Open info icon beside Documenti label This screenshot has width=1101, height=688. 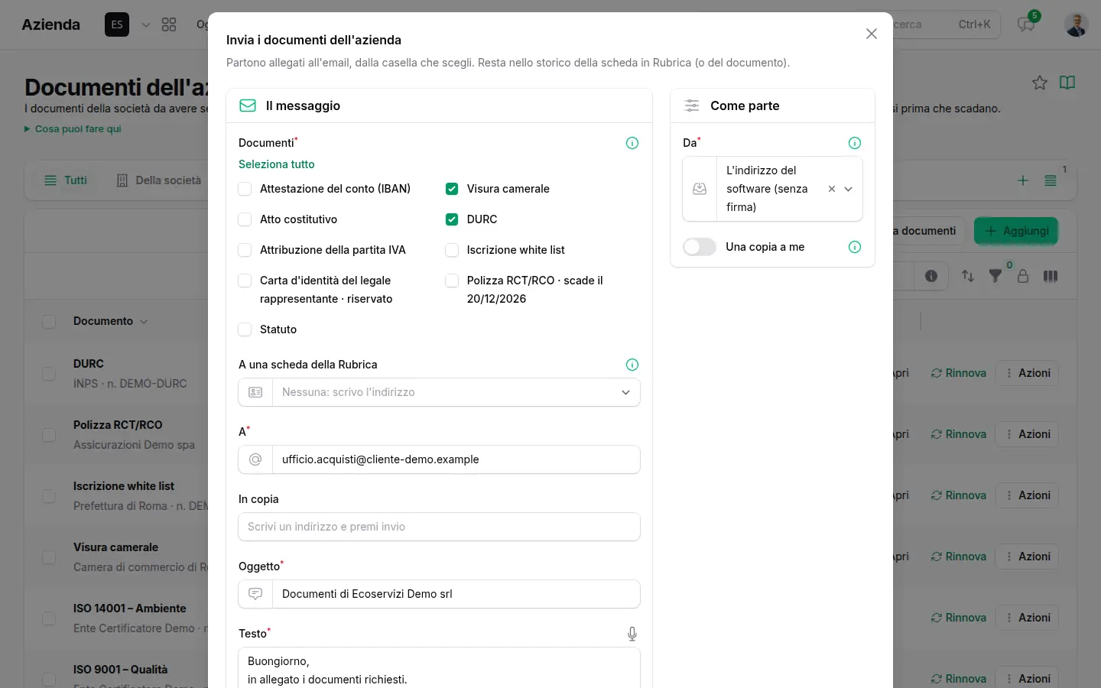pyautogui.click(x=632, y=143)
